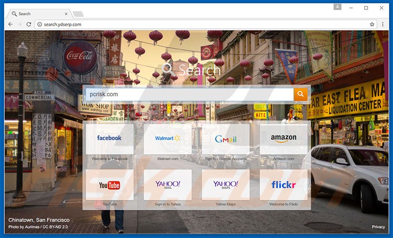393x238 pixels.
Task: Open the Gmail tile
Action: click(225, 139)
